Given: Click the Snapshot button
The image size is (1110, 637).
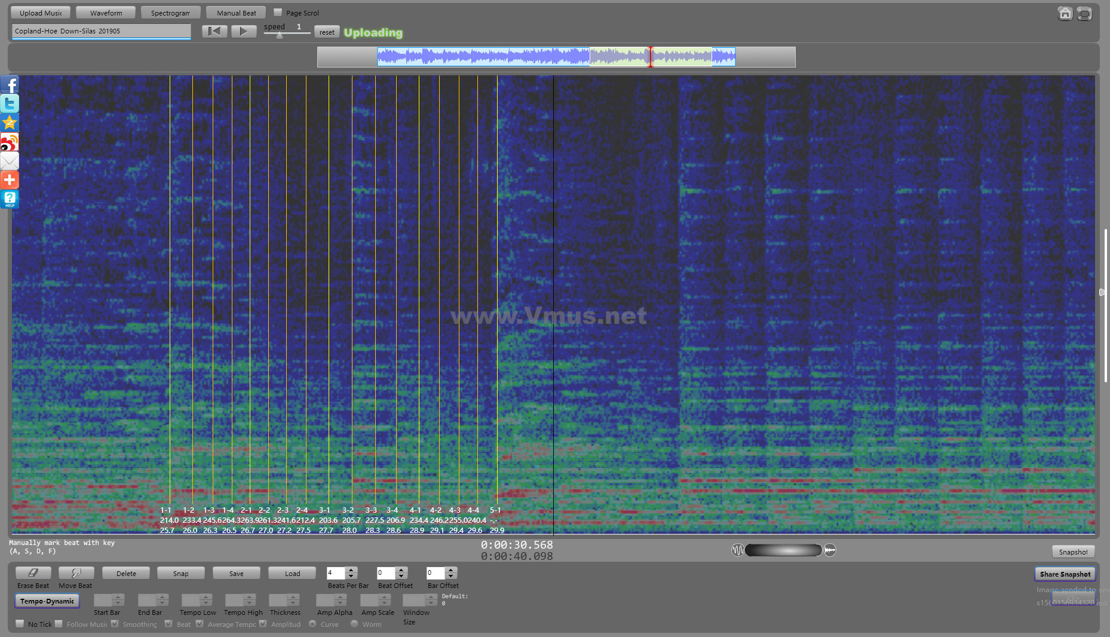Looking at the screenshot, I should pyautogui.click(x=1073, y=552).
